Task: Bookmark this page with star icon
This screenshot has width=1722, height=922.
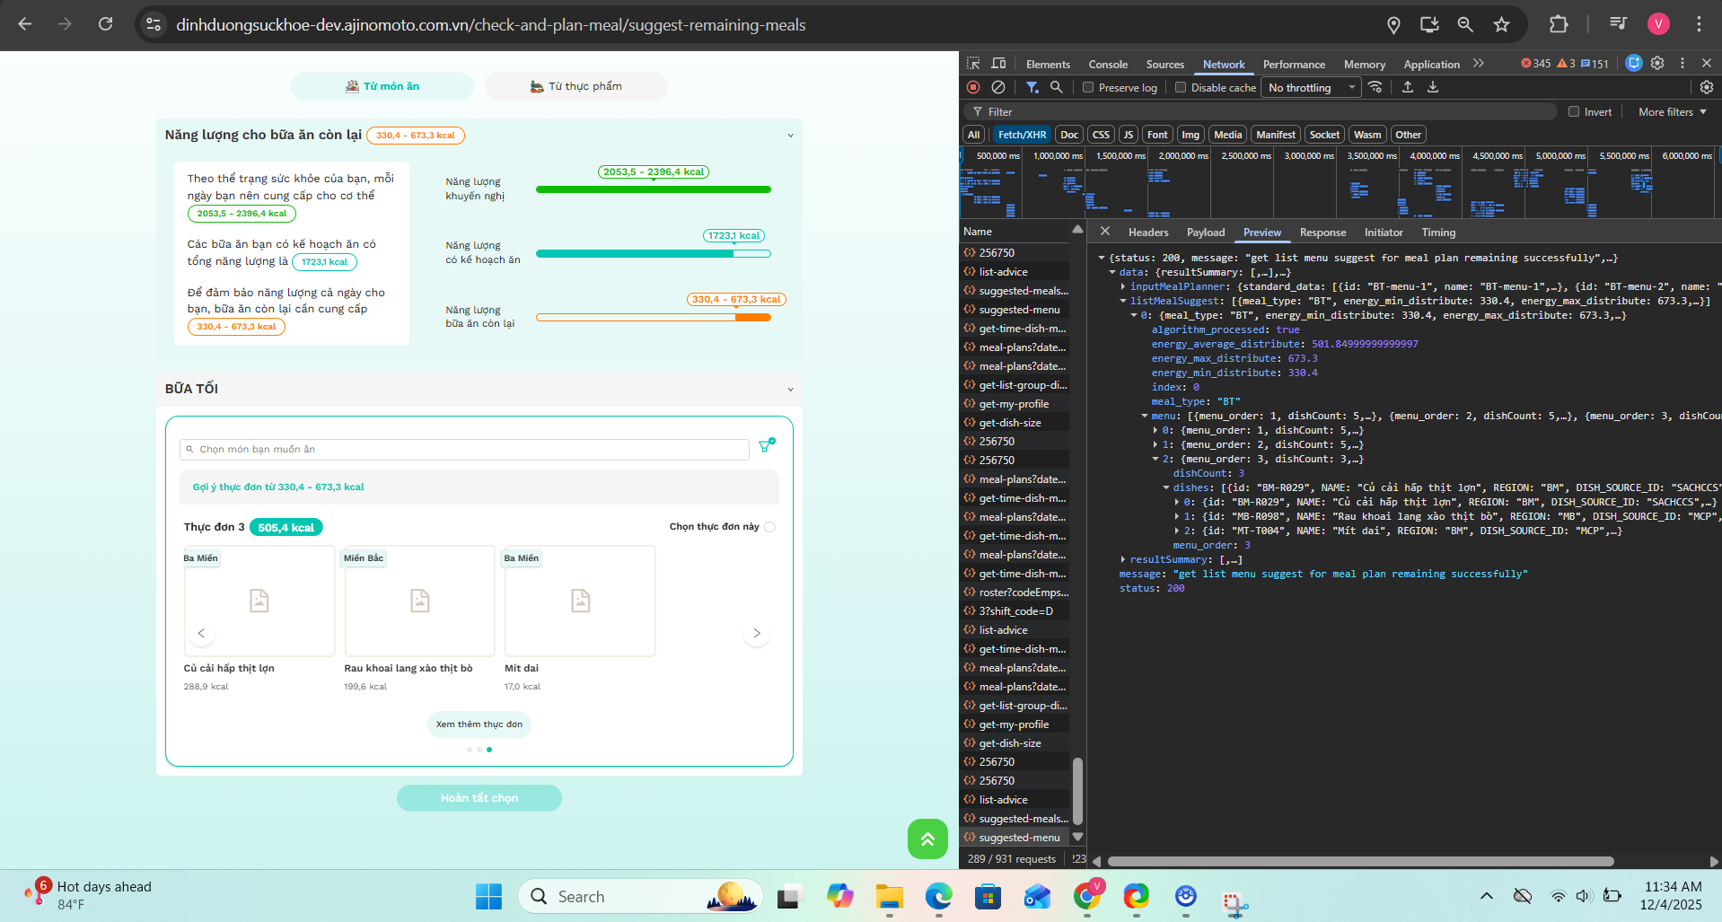Action: (x=1501, y=25)
